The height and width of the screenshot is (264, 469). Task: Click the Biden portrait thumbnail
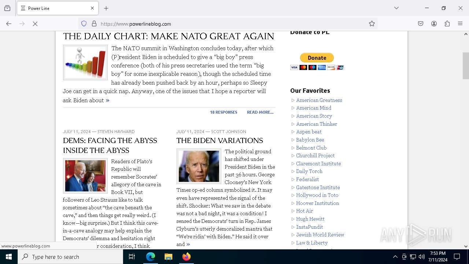tap(199, 166)
